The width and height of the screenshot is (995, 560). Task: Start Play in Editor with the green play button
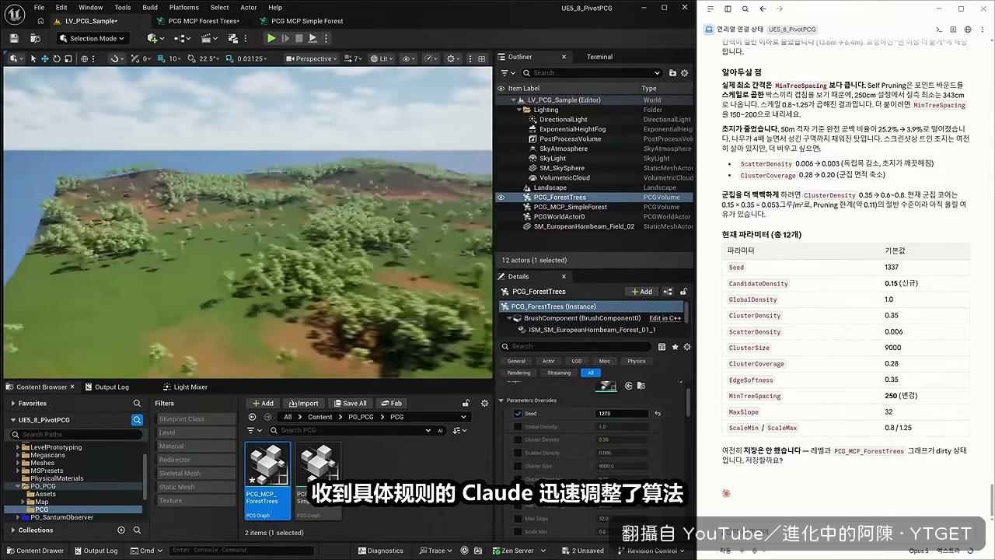click(x=271, y=38)
